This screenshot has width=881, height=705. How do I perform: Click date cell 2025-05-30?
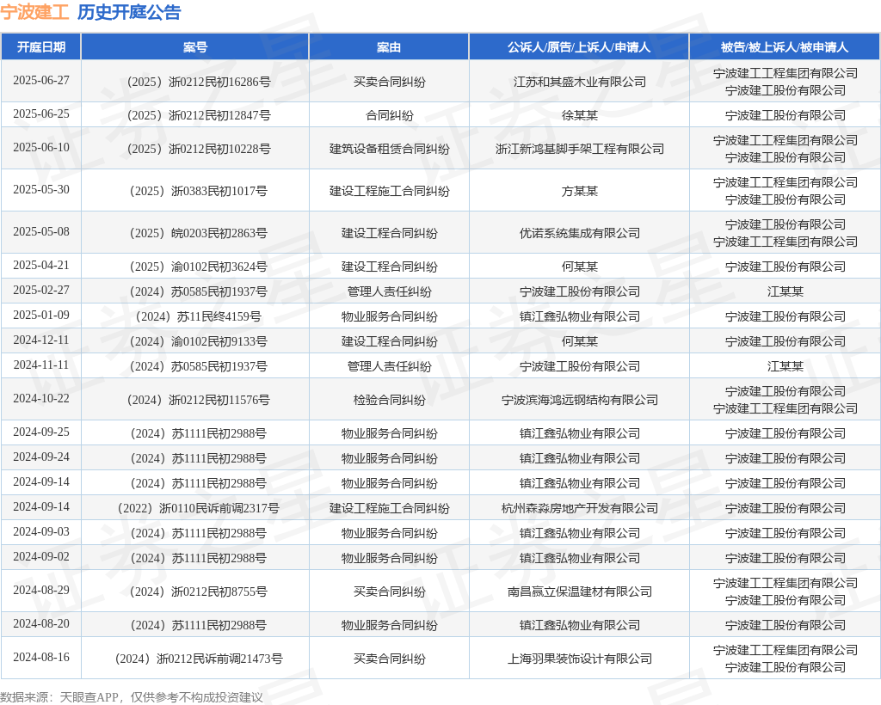[41, 189]
